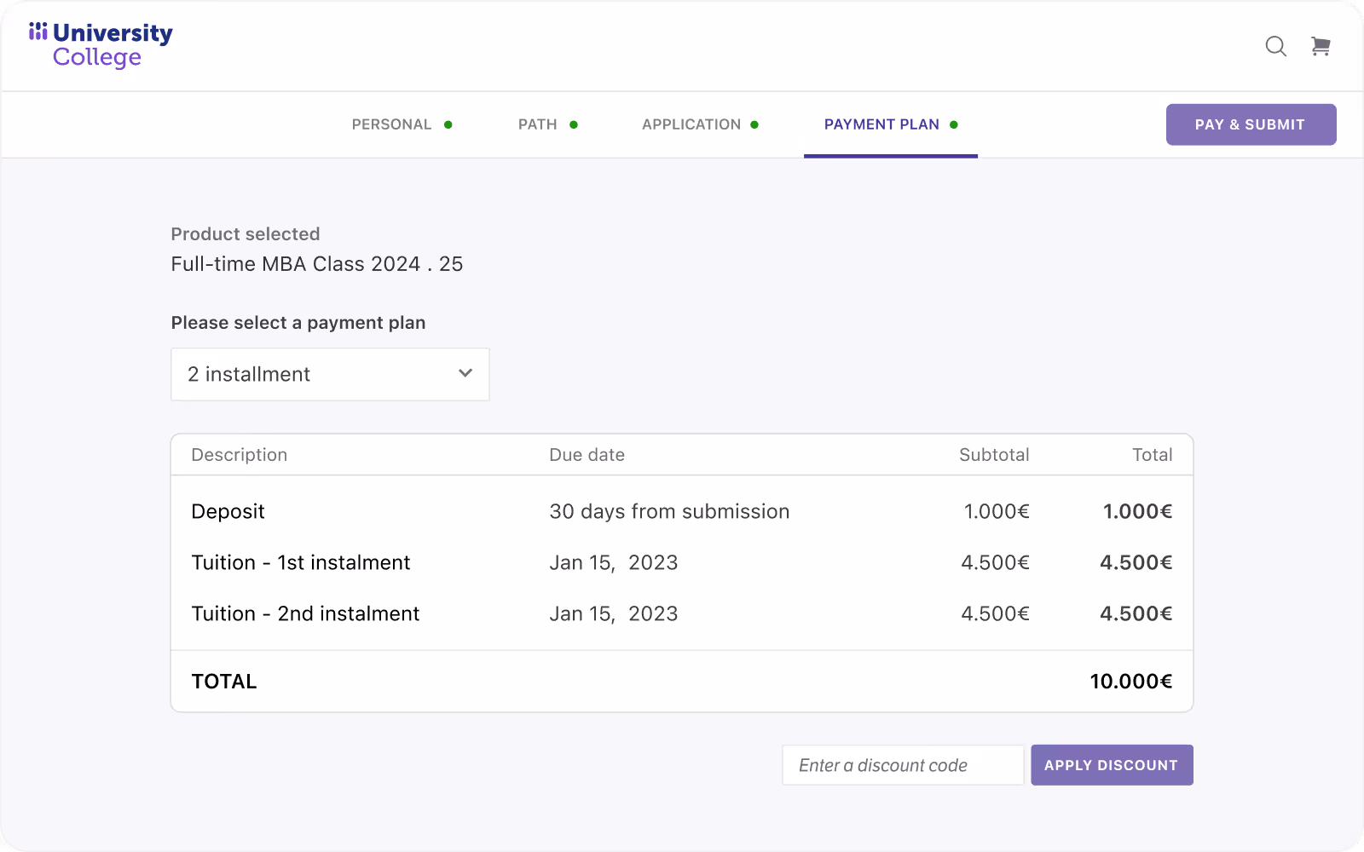View the shopping cart
The width and height of the screenshot is (1364, 852).
1321,47
